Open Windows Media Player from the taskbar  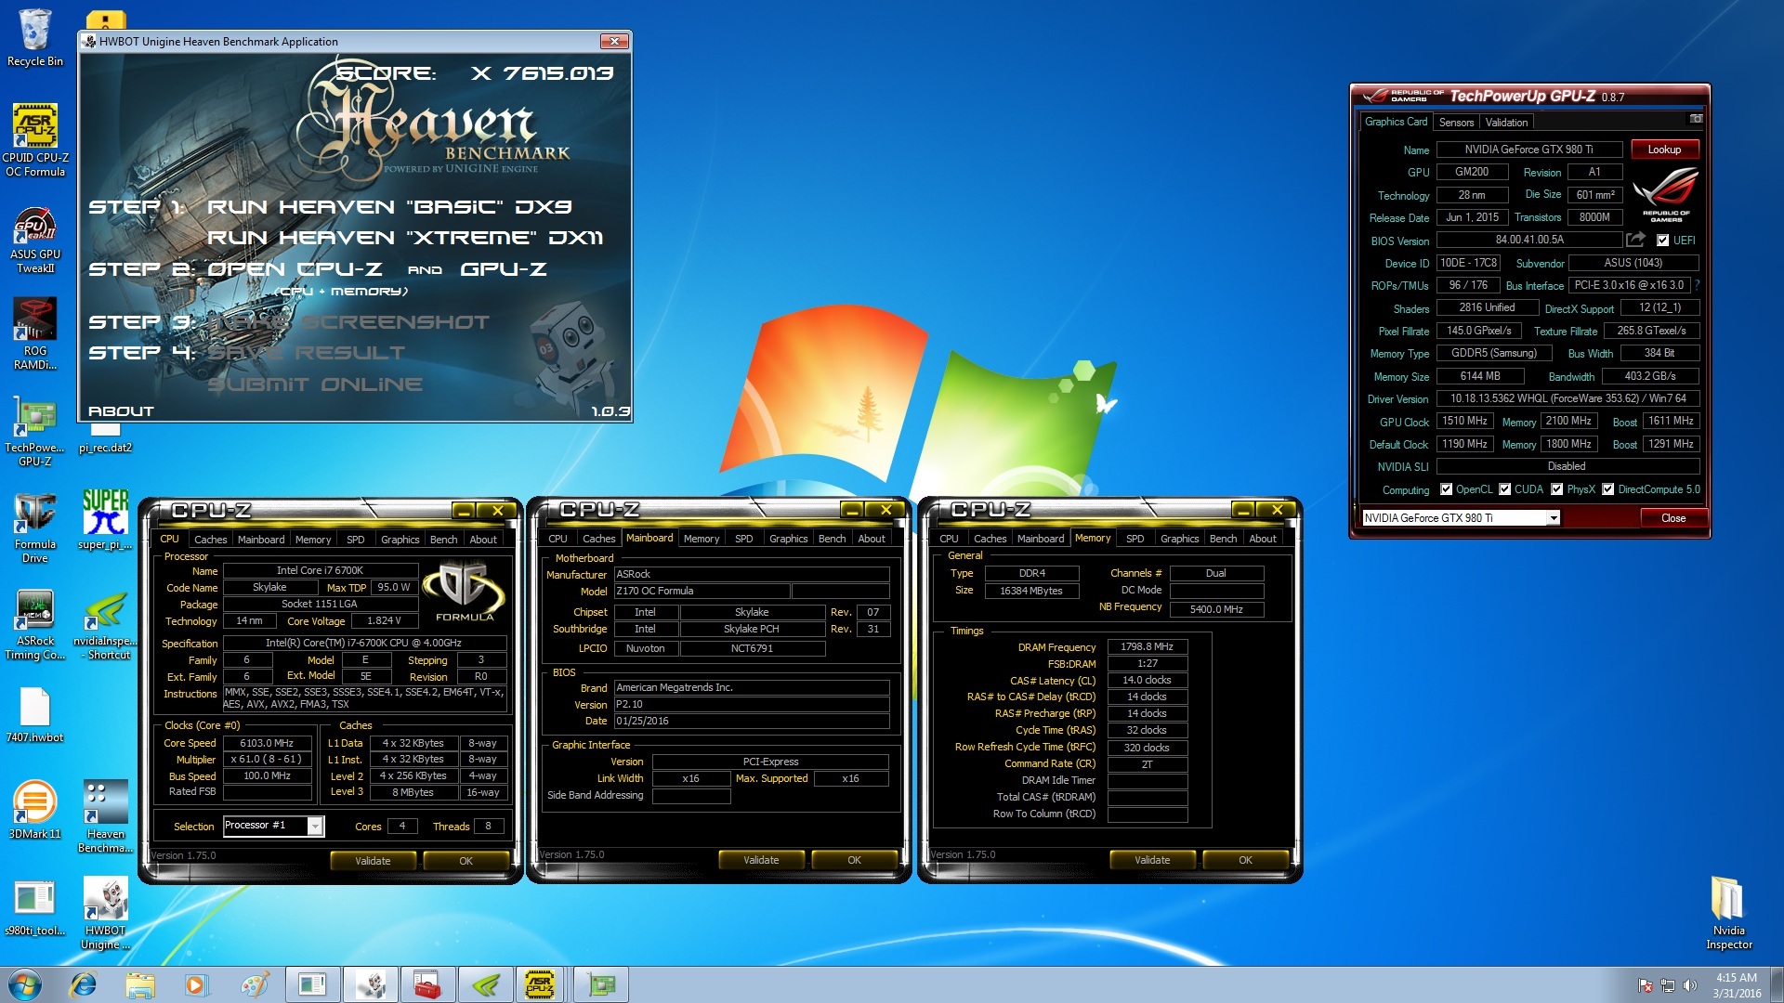point(196,984)
